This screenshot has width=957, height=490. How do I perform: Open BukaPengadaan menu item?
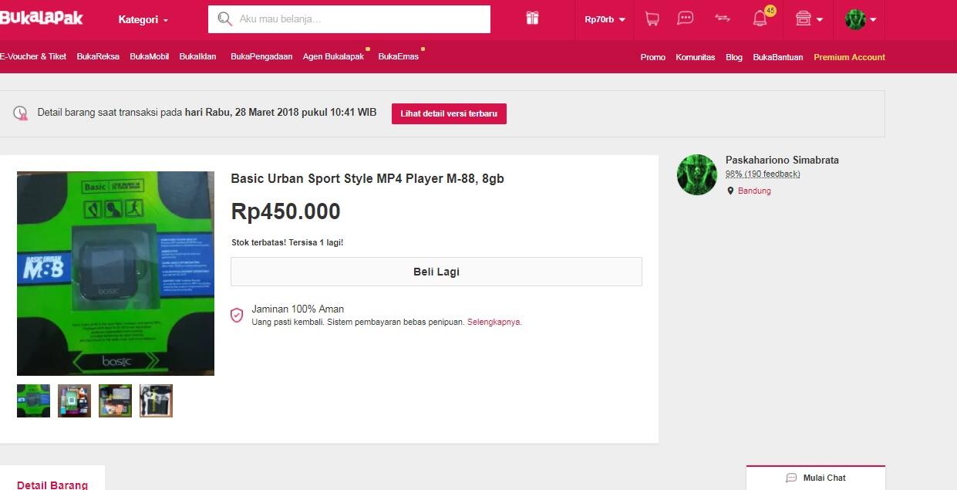(261, 56)
